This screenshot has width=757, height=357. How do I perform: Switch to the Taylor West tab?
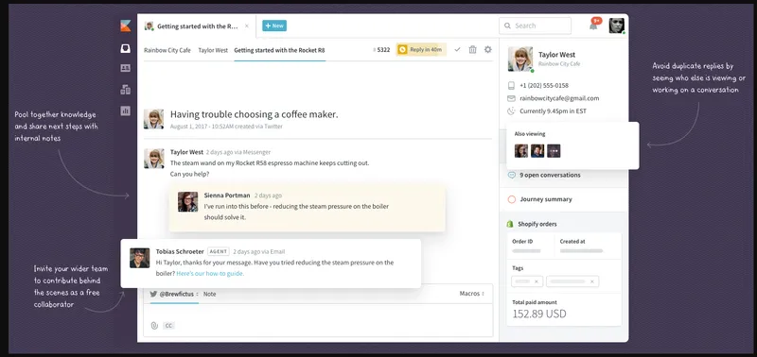click(213, 50)
